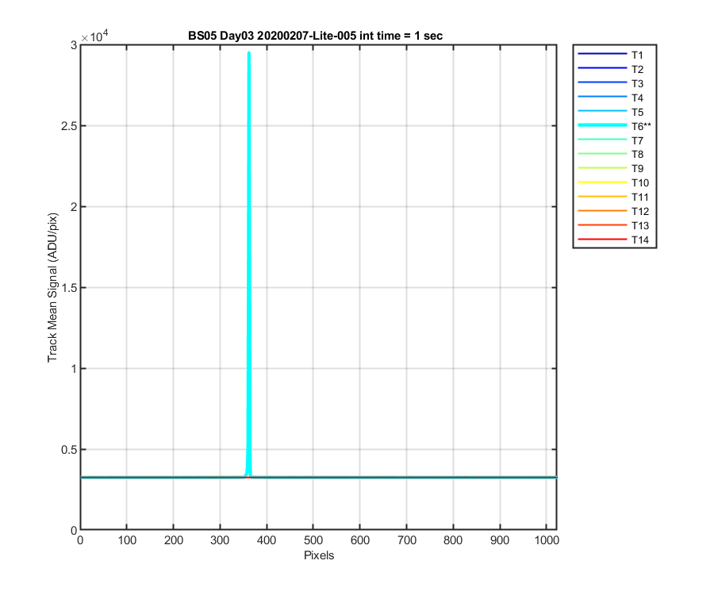This screenshot has height=595, width=714.
Task: Click the 500 x-axis tick label
Action: pyautogui.click(x=313, y=540)
